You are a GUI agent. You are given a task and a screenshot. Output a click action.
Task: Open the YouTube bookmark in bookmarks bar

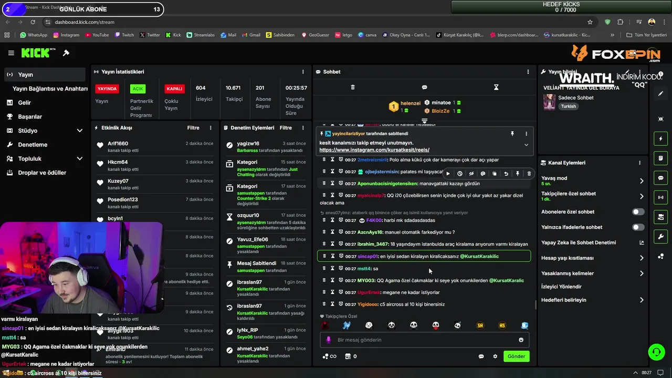[x=96, y=35]
